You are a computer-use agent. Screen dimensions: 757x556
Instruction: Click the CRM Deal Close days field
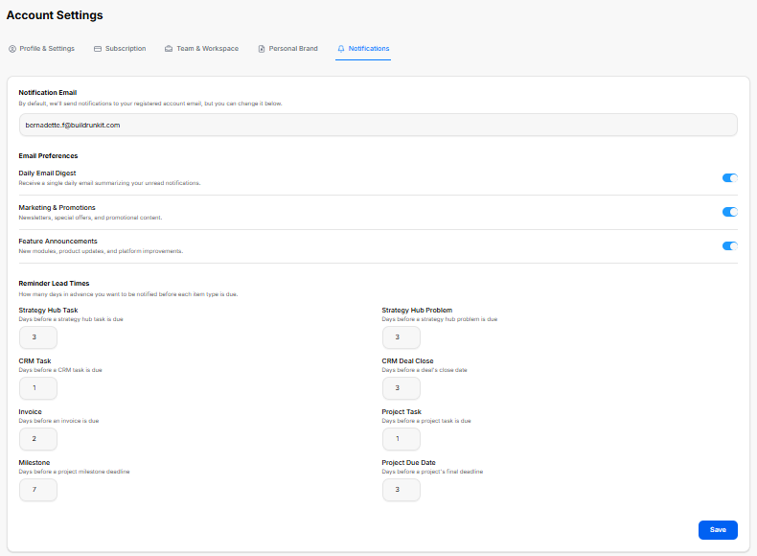click(x=401, y=388)
